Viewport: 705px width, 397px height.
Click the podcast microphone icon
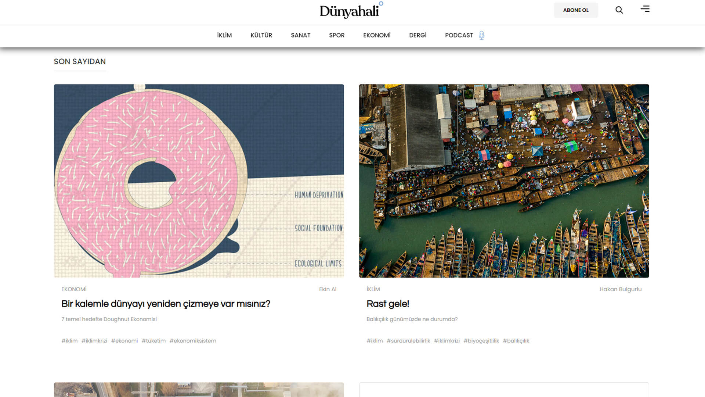(x=481, y=35)
